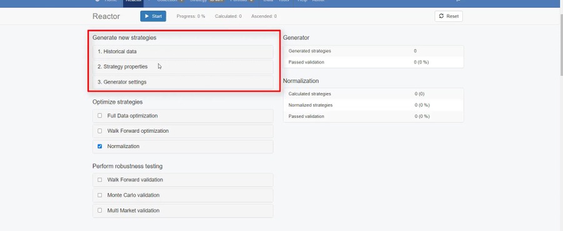Viewport: 563px width, 231px height.
Task: Click the Passed validation row under Normalization
Action: [373, 116]
